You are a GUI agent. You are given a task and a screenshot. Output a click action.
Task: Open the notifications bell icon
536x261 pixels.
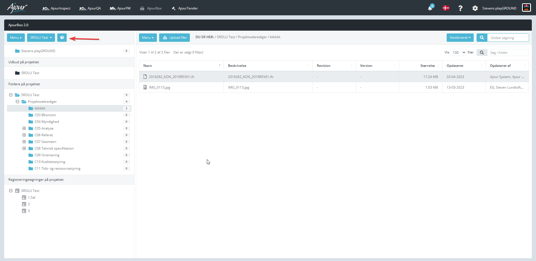[x=430, y=8]
